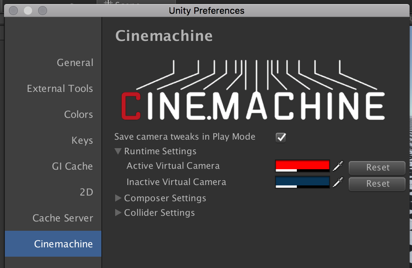Expand the Composer Settings section

(x=118, y=198)
